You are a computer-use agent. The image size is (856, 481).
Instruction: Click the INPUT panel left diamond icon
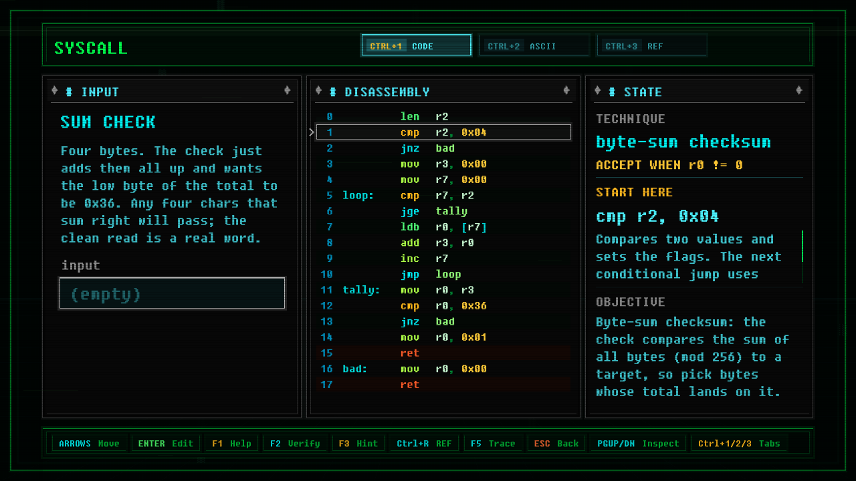click(x=55, y=91)
